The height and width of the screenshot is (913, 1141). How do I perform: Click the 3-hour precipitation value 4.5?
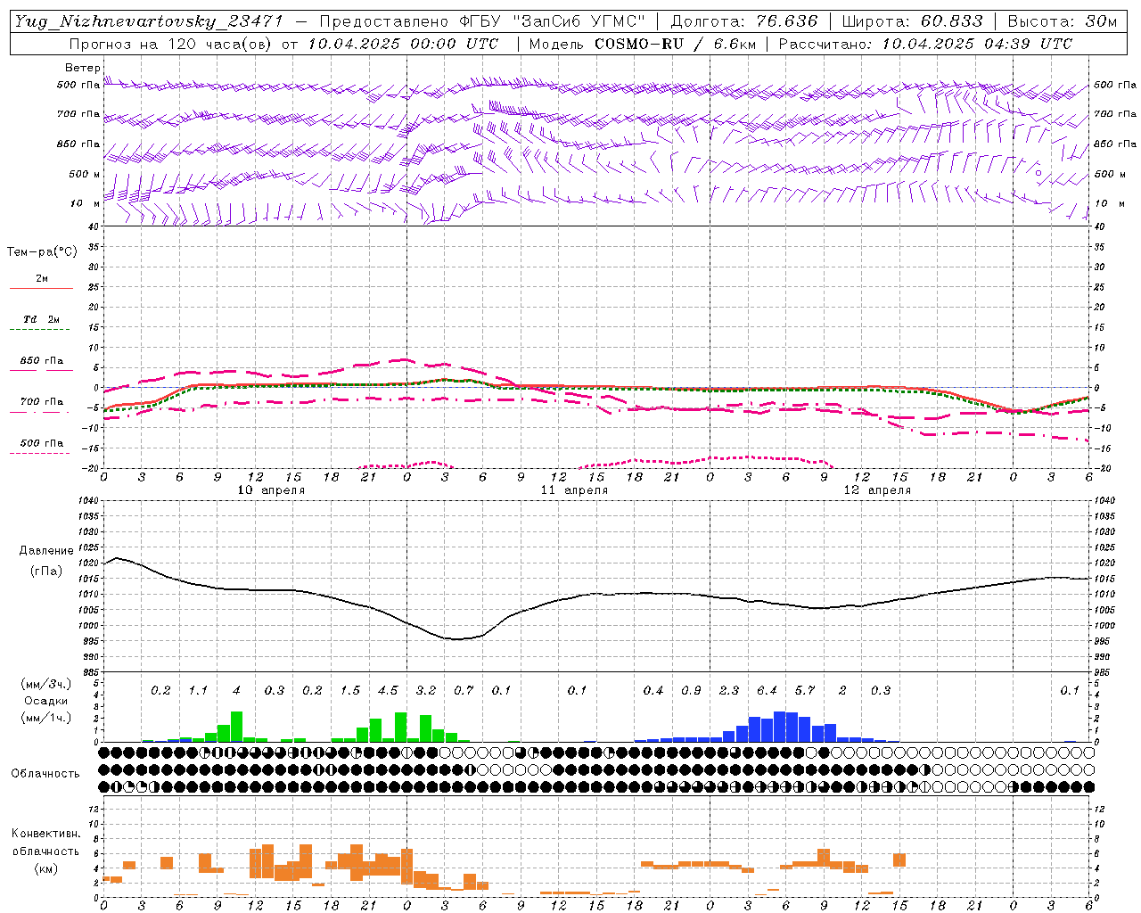point(388,691)
